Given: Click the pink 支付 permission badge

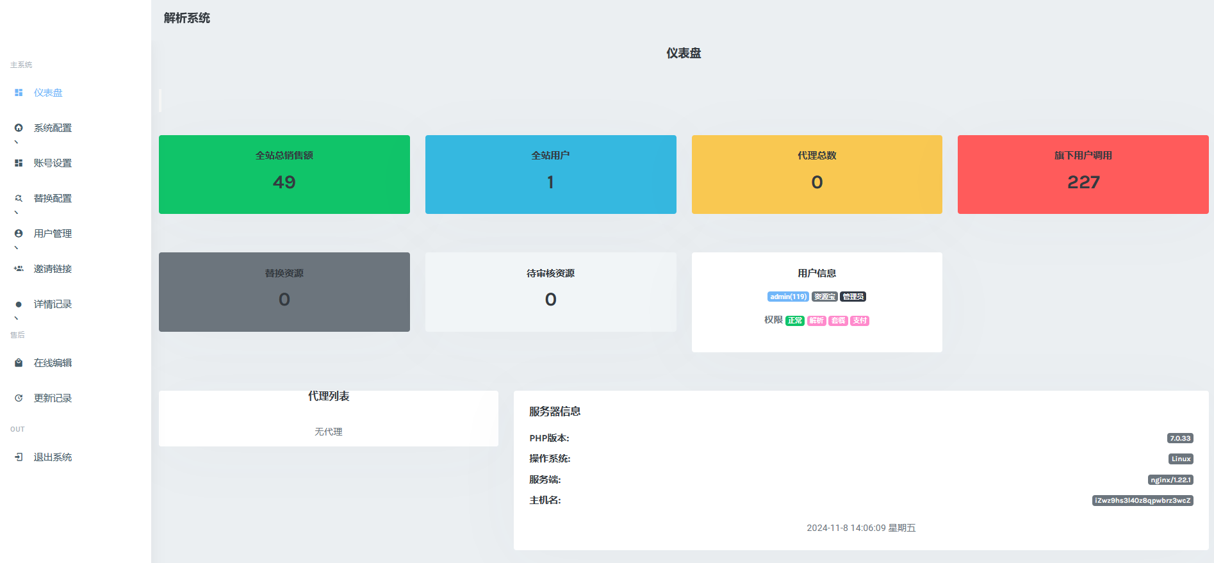Looking at the screenshot, I should [860, 321].
